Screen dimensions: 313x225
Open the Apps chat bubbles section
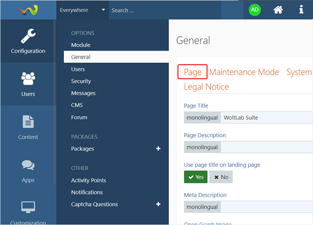coord(28,170)
